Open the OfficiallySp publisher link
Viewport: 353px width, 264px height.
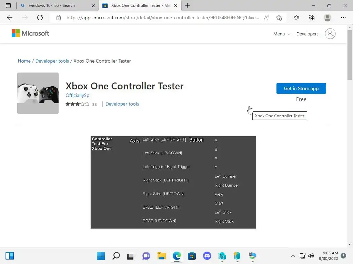(78, 95)
